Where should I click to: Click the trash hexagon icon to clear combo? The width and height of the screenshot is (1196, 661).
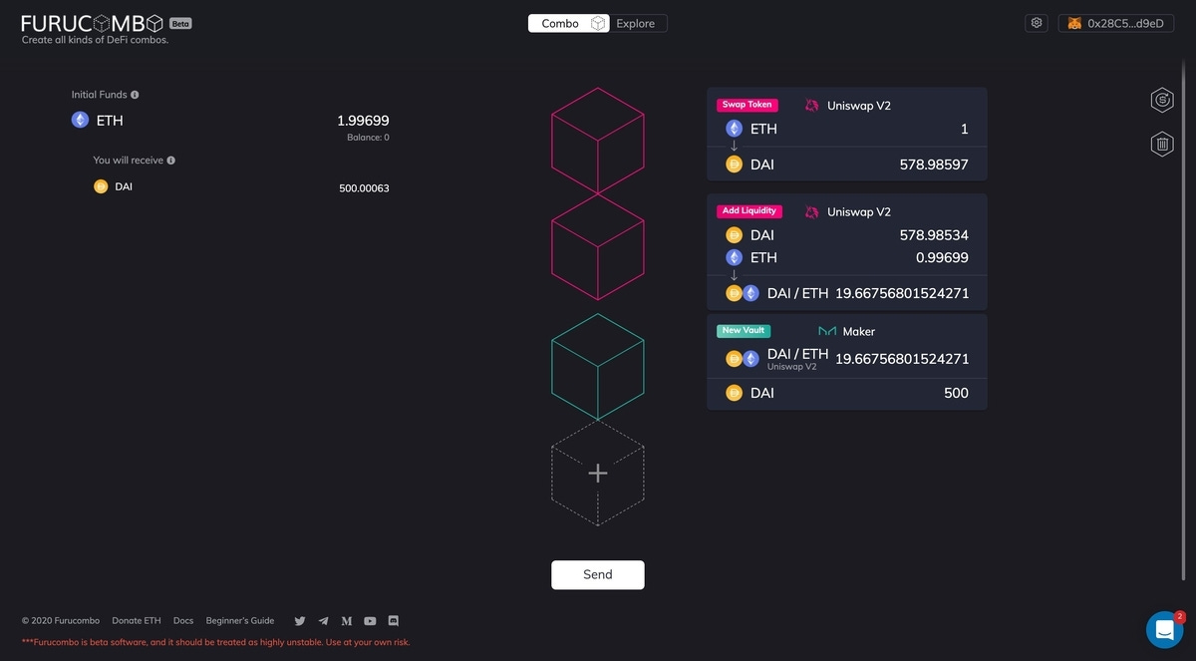pos(1161,145)
